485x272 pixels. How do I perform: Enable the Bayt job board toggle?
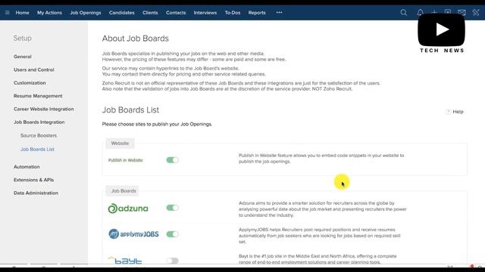click(172, 261)
